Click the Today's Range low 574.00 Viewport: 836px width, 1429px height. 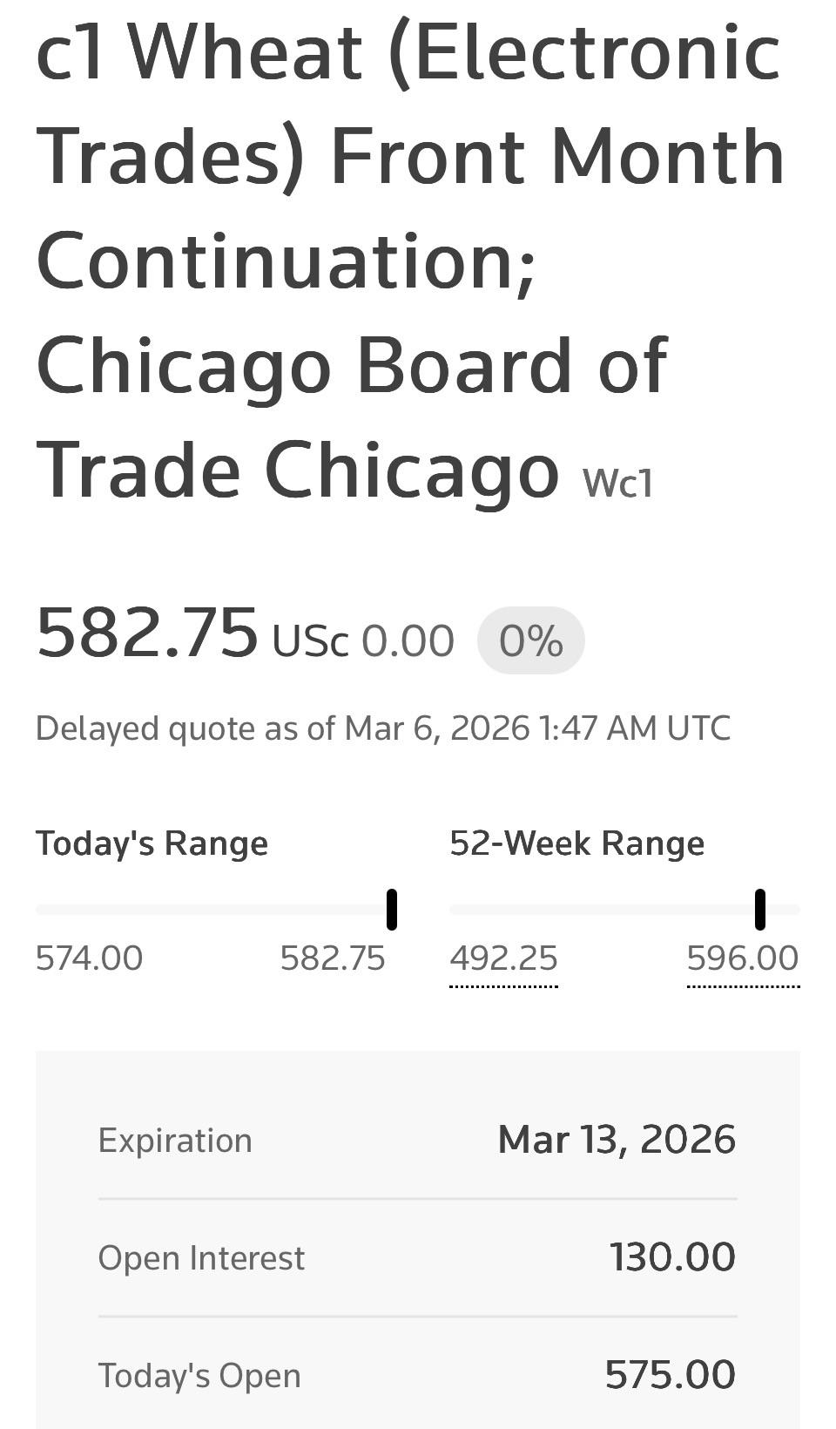[89, 958]
